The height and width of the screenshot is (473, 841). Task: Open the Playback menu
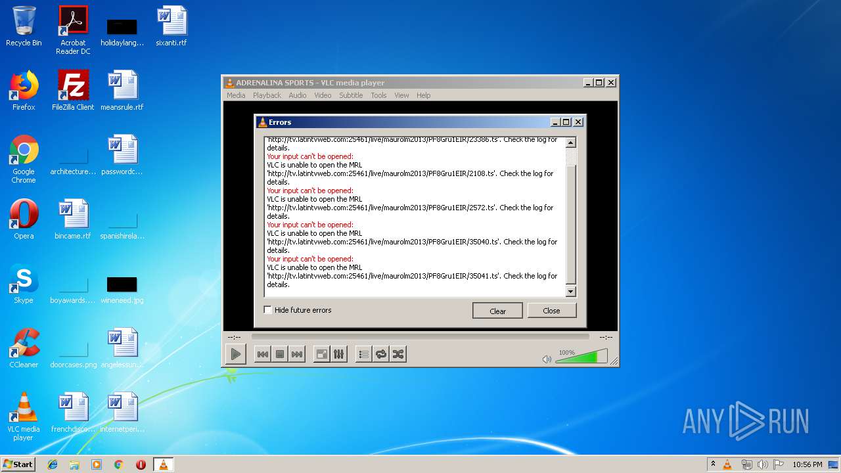tap(267, 95)
